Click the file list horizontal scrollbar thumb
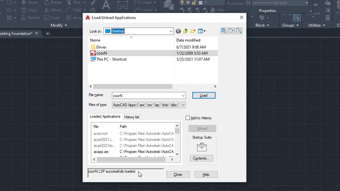Viewport: 340px width, 191px height. click(x=133, y=86)
